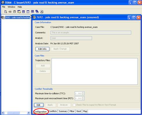Click the New case file toolbar icon
142x115 pixels.
tap(6, 12)
